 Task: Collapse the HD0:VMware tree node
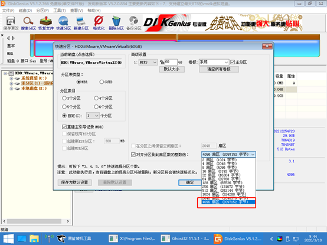[5, 73]
